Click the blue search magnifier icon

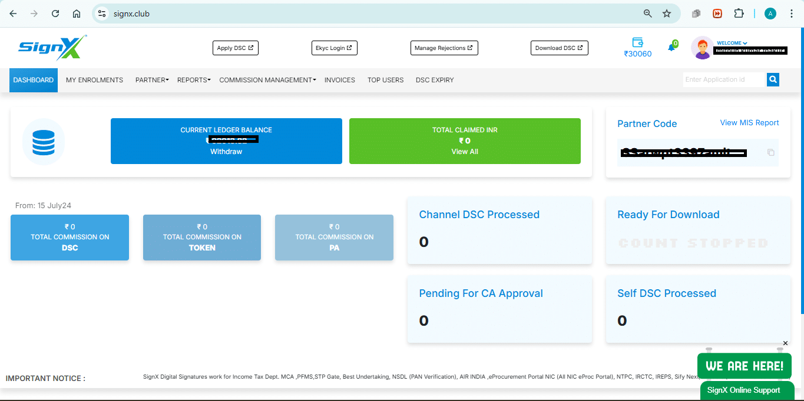tap(772, 79)
